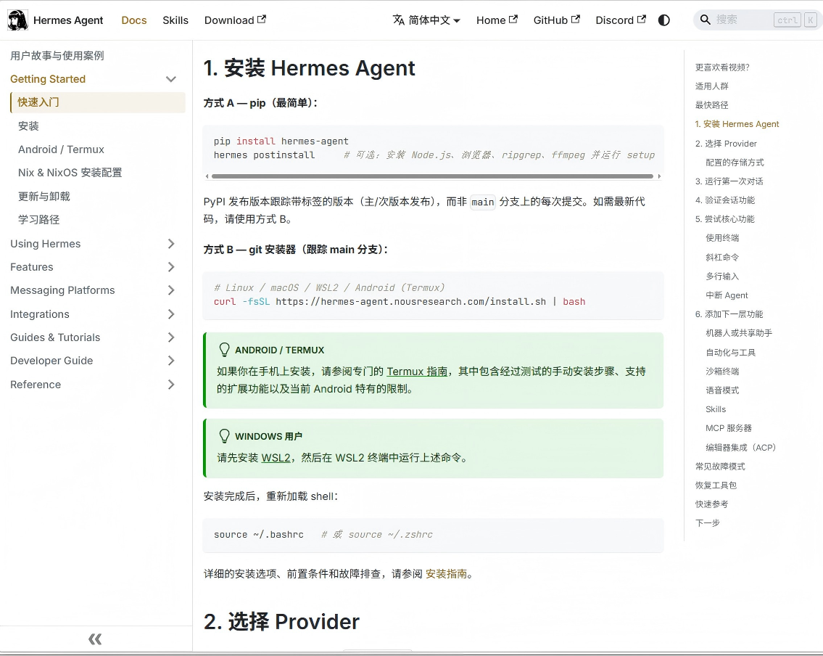Jump to 1. 安装 Hermes Agent TOC entry
Image resolution: width=823 pixels, height=656 pixels.
[x=737, y=124]
